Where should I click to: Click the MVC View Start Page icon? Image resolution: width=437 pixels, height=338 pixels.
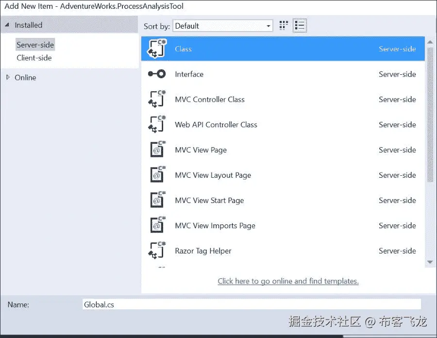[x=156, y=201]
